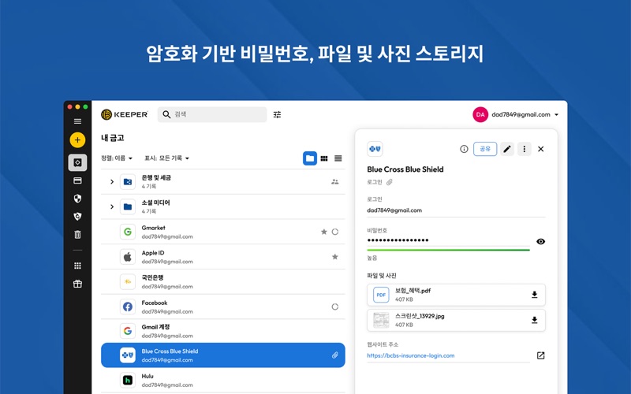Open search filter settings icon
The width and height of the screenshot is (631, 394).
pos(278,114)
